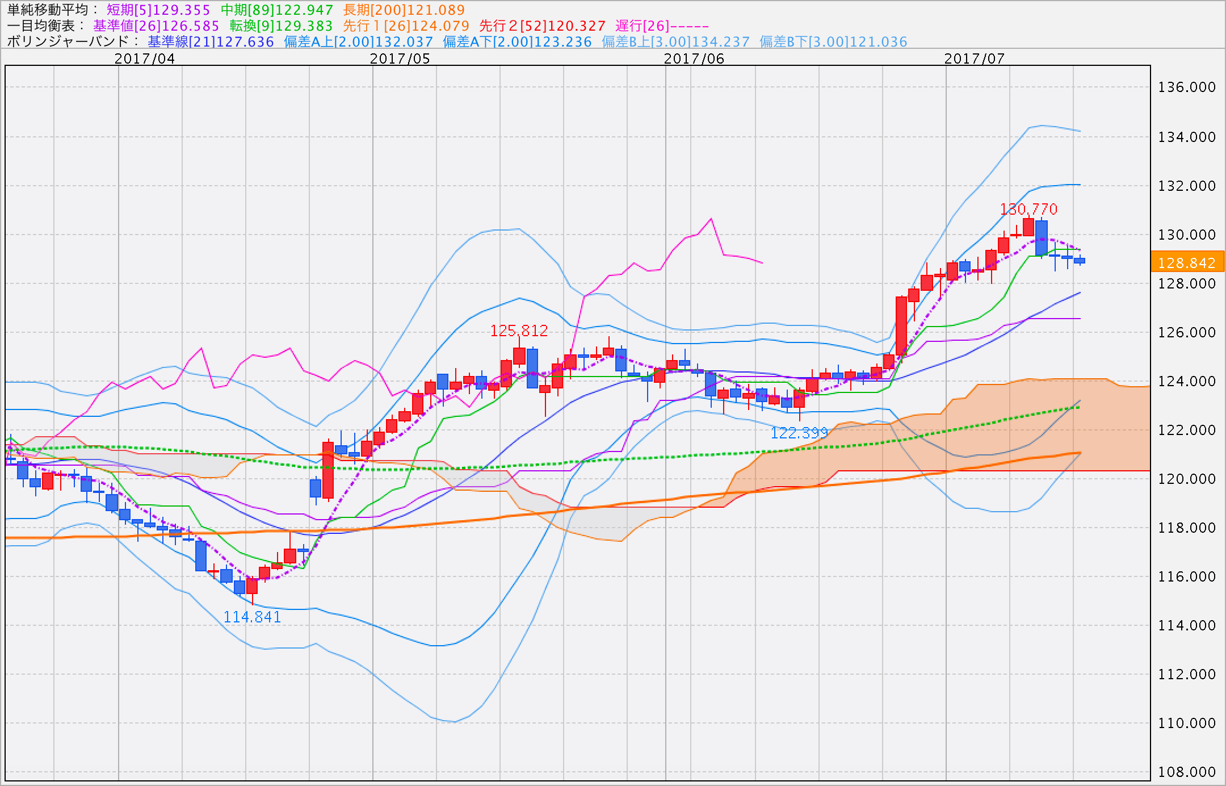Click the 130.770 high price annotation
1226x786 pixels.
coord(1028,209)
